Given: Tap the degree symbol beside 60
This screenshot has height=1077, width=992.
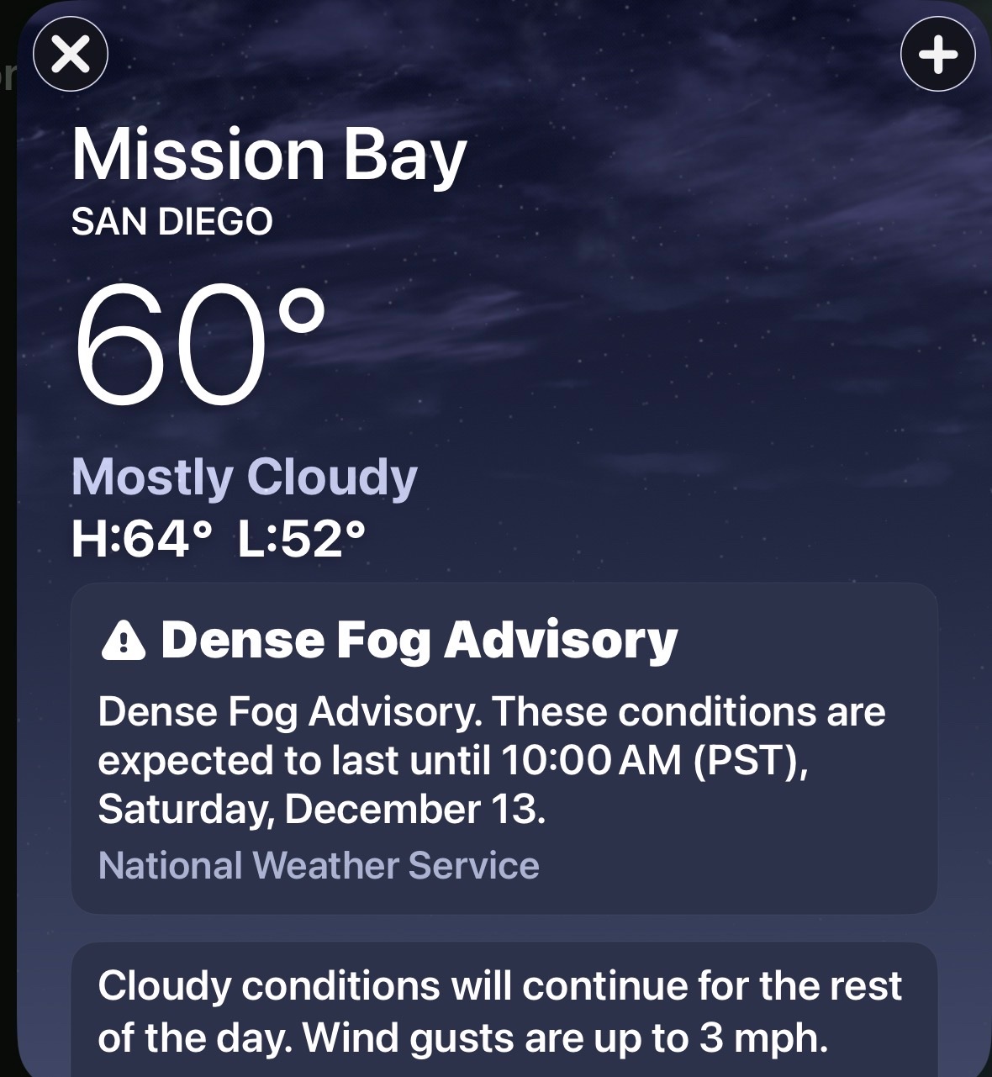Looking at the screenshot, I should coord(300,311).
